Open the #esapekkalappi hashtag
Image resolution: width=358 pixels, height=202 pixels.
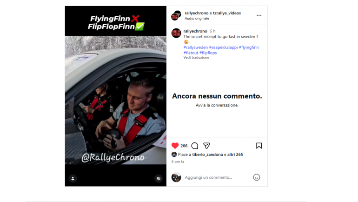pyautogui.click(x=223, y=47)
